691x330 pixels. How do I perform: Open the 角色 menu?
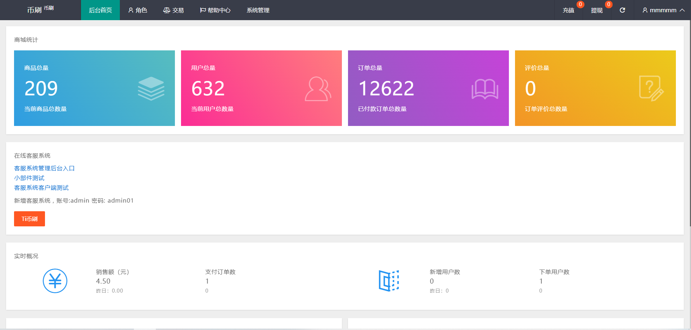tap(137, 10)
